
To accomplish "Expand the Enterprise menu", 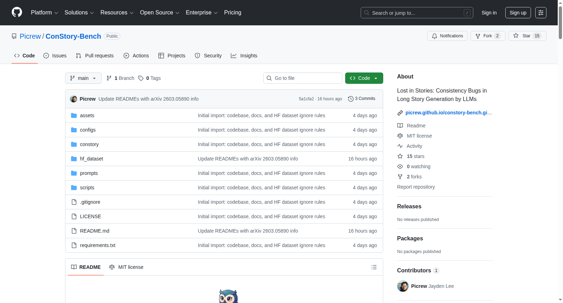I will [202, 13].
